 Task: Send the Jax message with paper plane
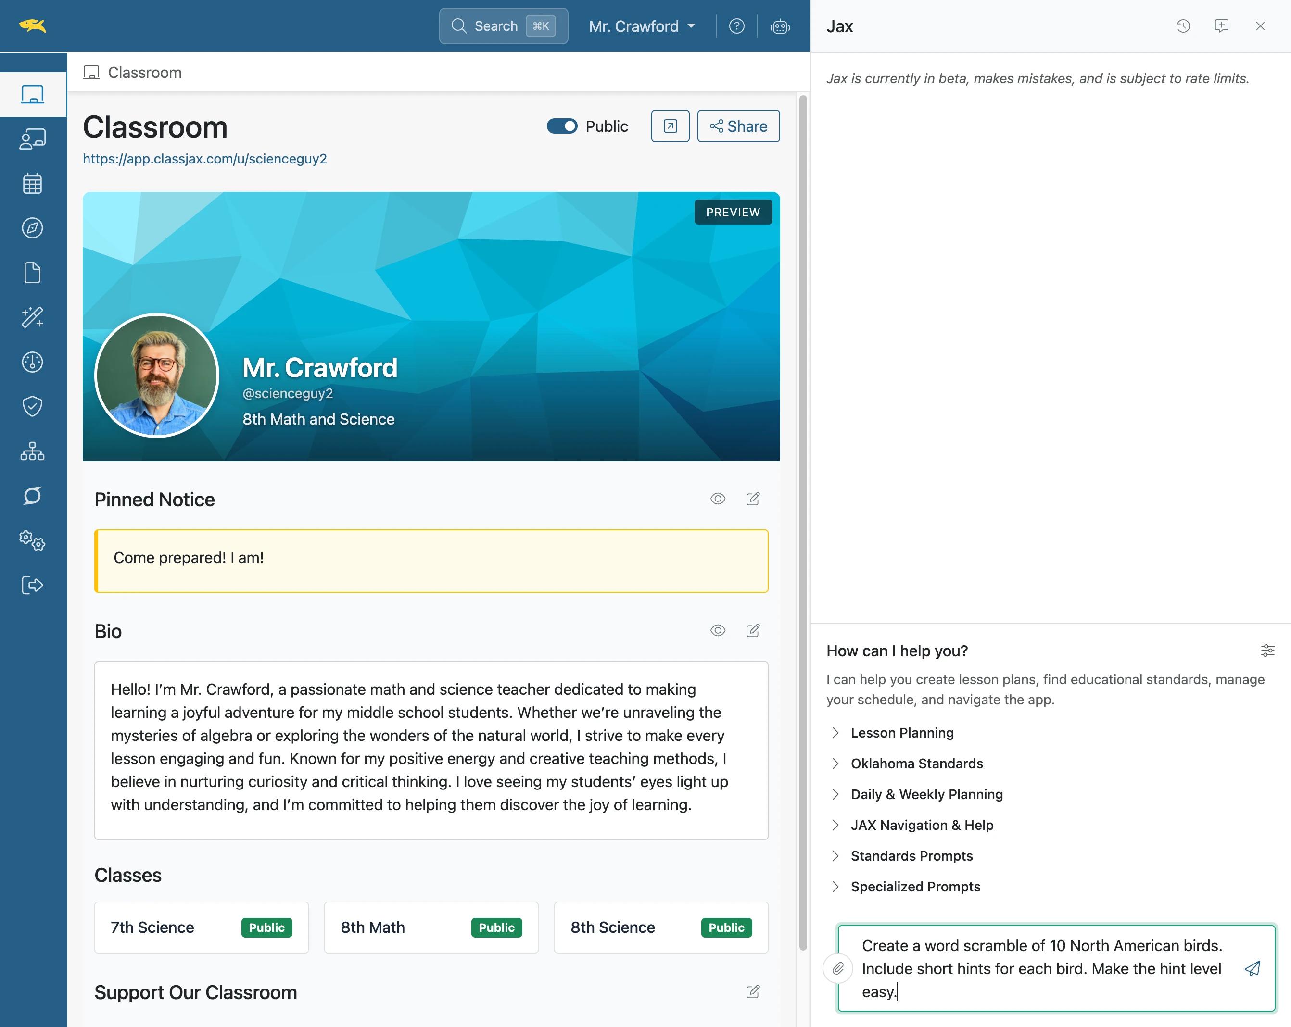tap(1253, 968)
